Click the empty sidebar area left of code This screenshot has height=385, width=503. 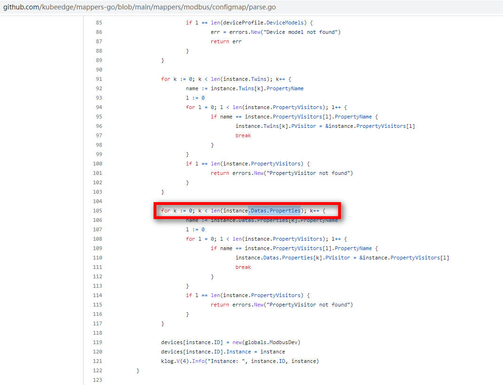point(42,188)
